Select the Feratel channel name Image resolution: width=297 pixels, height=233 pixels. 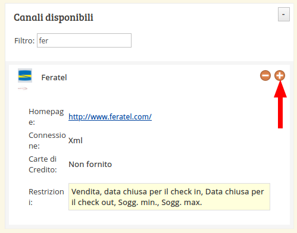point(54,77)
